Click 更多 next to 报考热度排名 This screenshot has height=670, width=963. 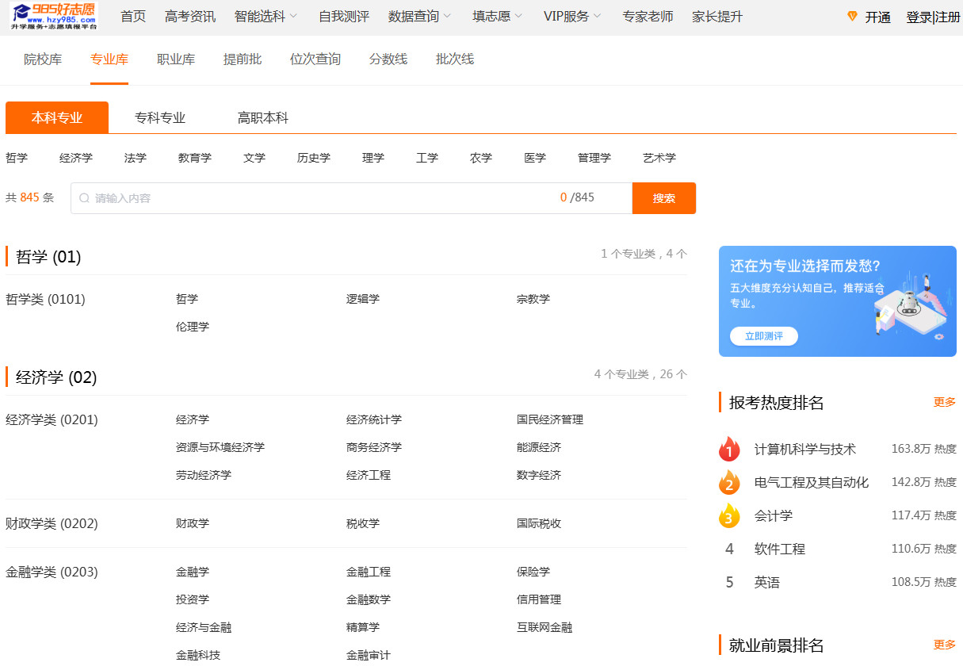point(945,402)
